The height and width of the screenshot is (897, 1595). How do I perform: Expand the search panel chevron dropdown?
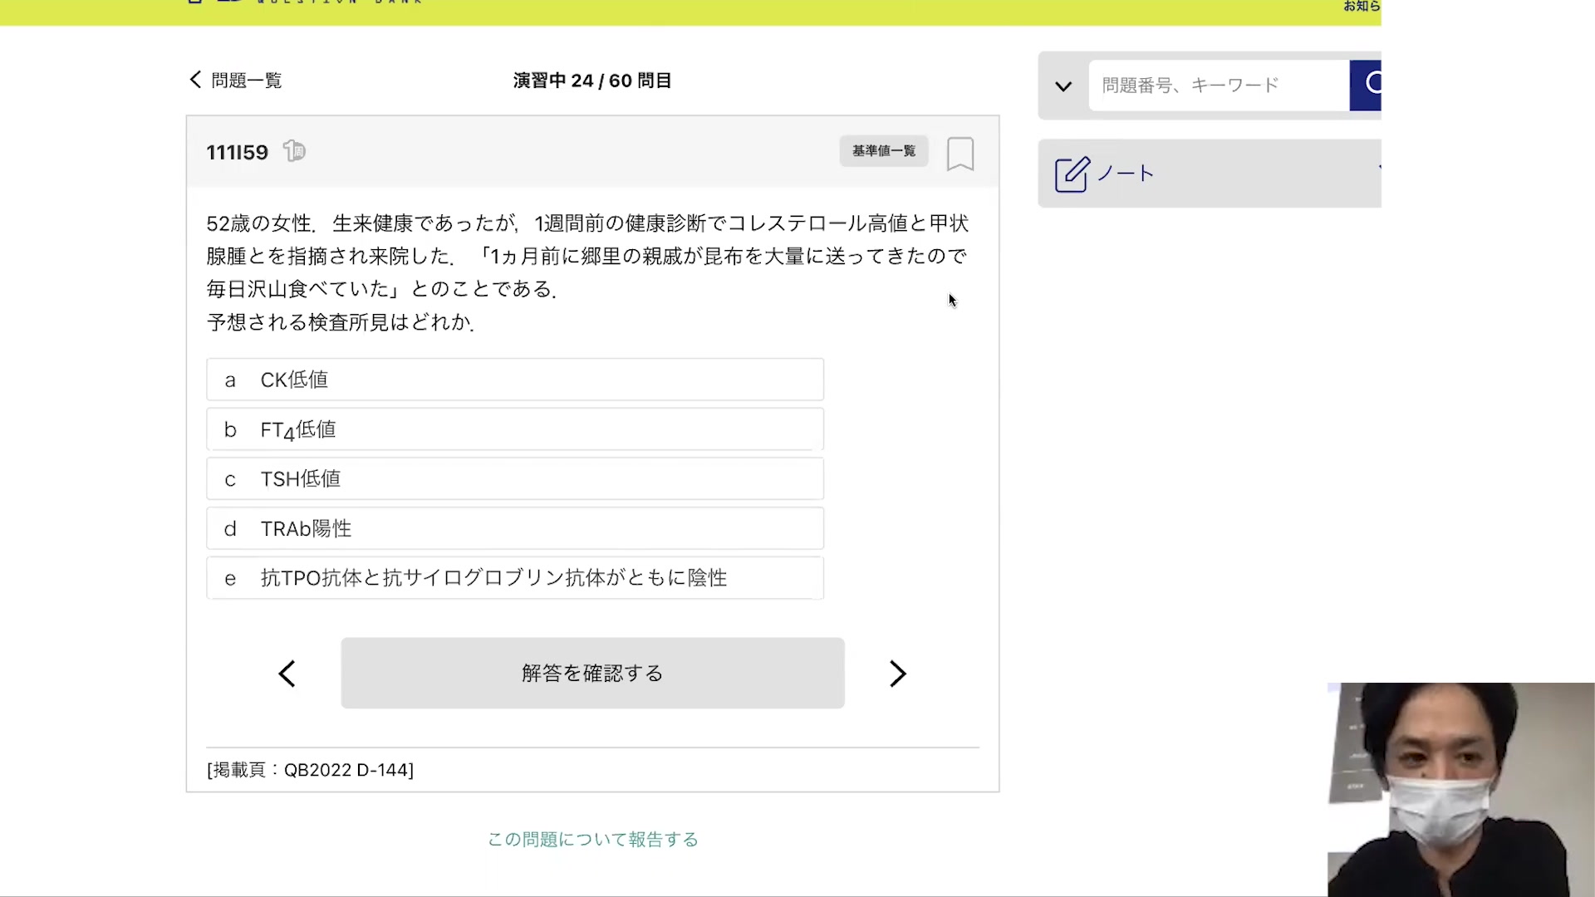click(1063, 86)
